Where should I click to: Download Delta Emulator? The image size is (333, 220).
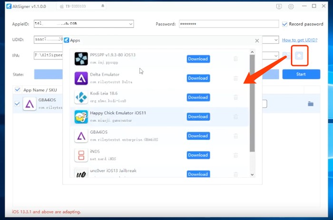tap(198, 78)
